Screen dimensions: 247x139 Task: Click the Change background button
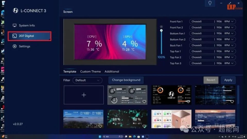(x=126, y=80)
